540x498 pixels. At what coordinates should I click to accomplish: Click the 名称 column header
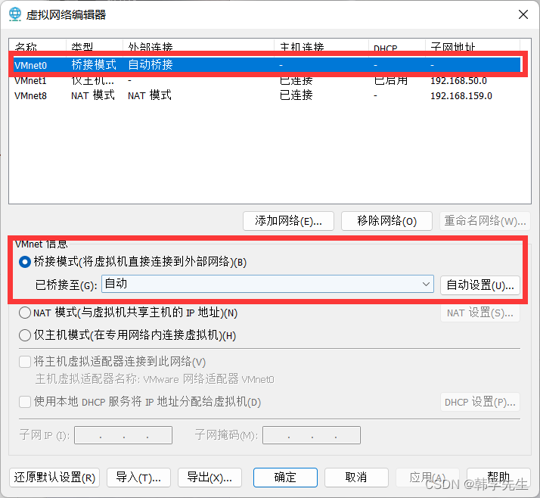37,46
